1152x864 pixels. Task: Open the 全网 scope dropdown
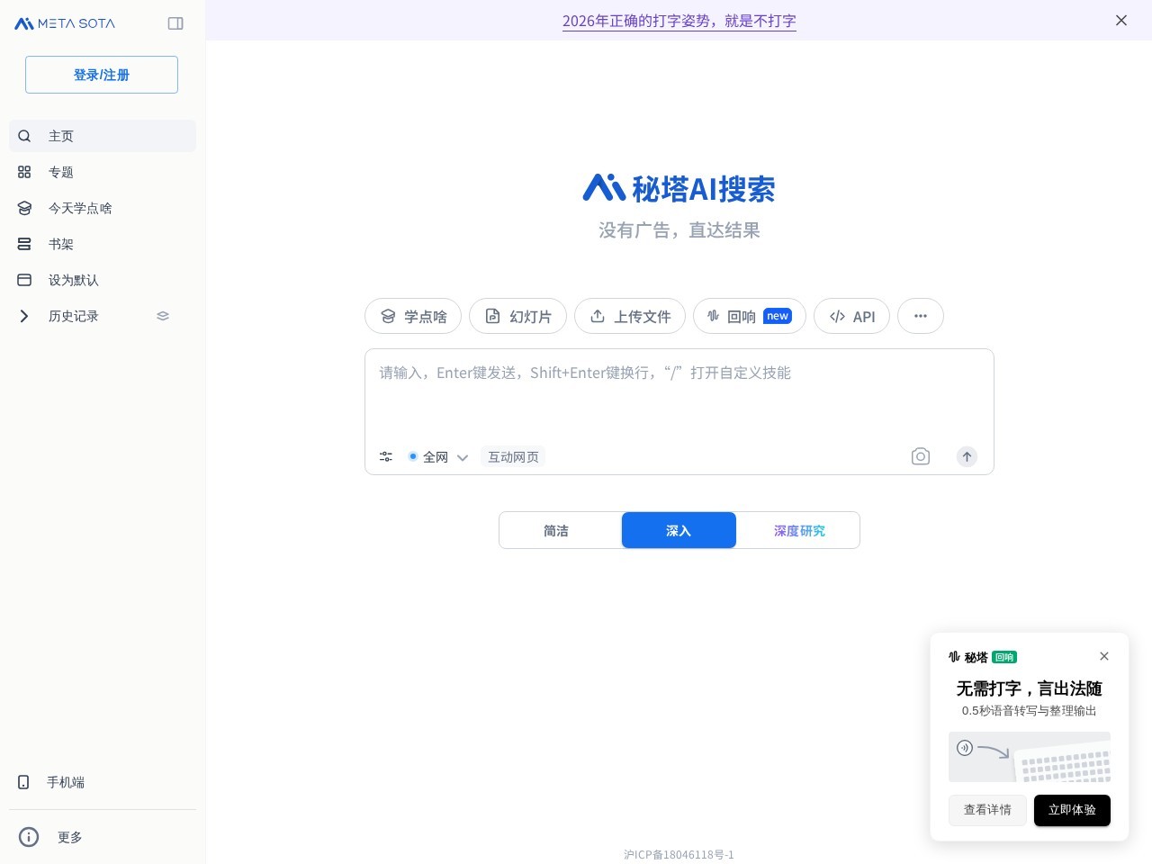[462, 457]
